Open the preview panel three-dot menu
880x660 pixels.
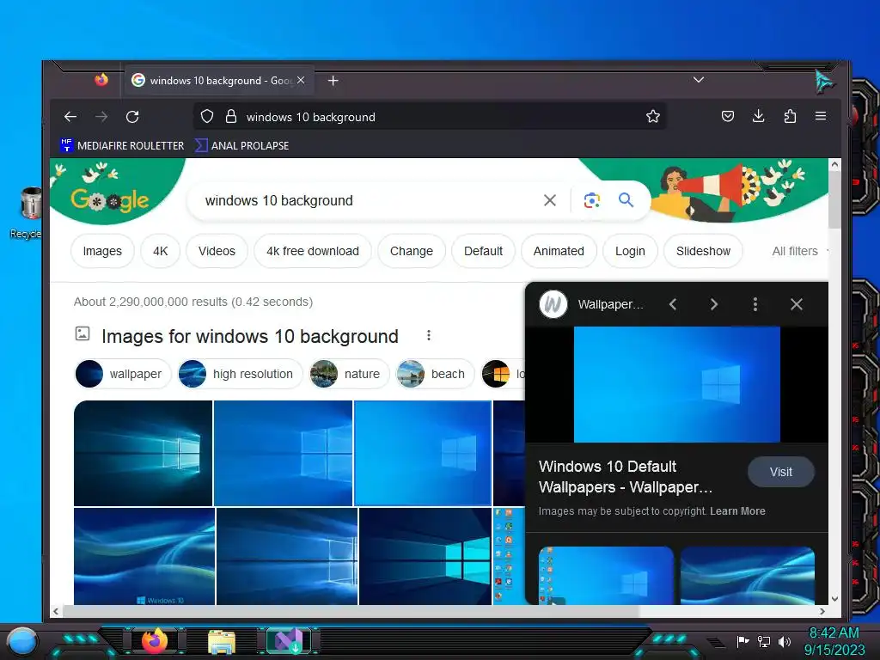click(x=755, y=304)
